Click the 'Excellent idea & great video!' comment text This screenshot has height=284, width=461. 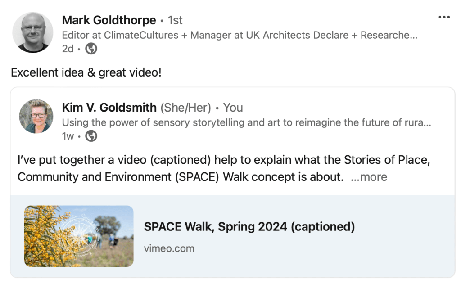(86, 72)
